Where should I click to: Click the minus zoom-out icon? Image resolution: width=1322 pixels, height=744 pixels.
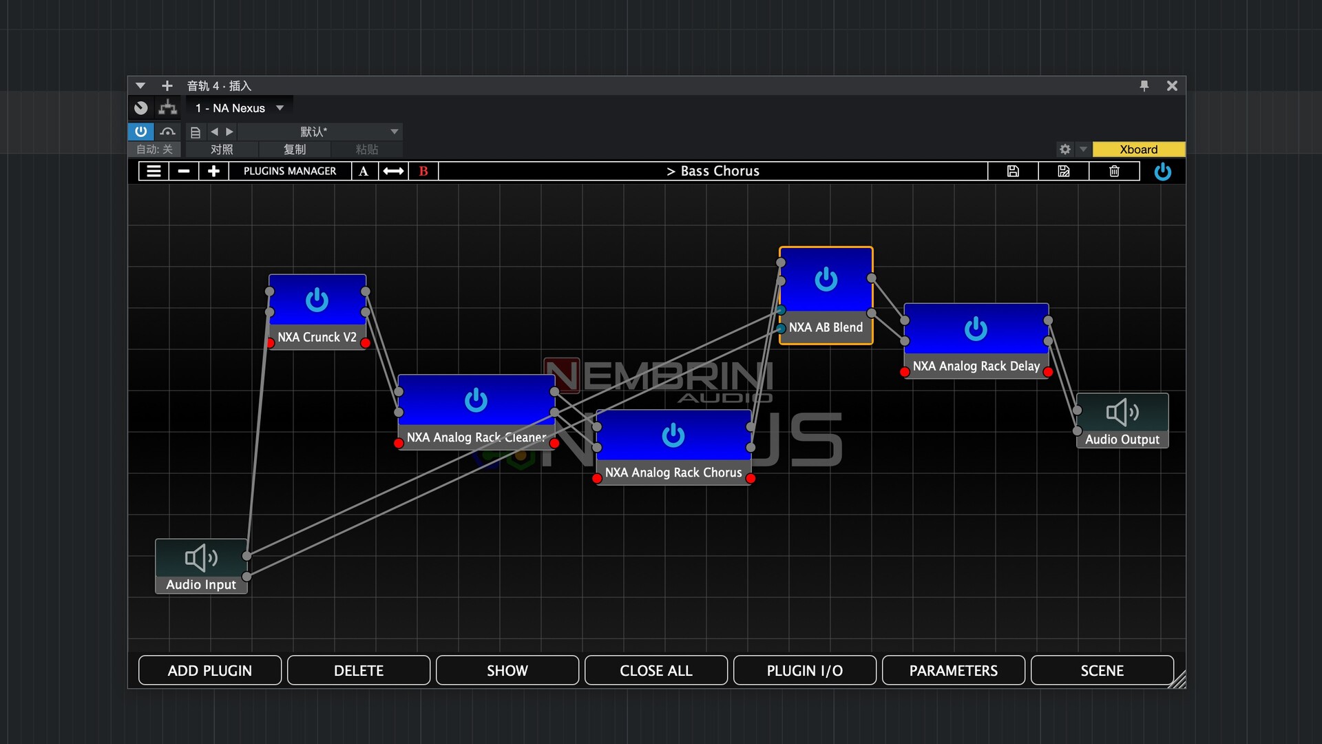point(184,172)
